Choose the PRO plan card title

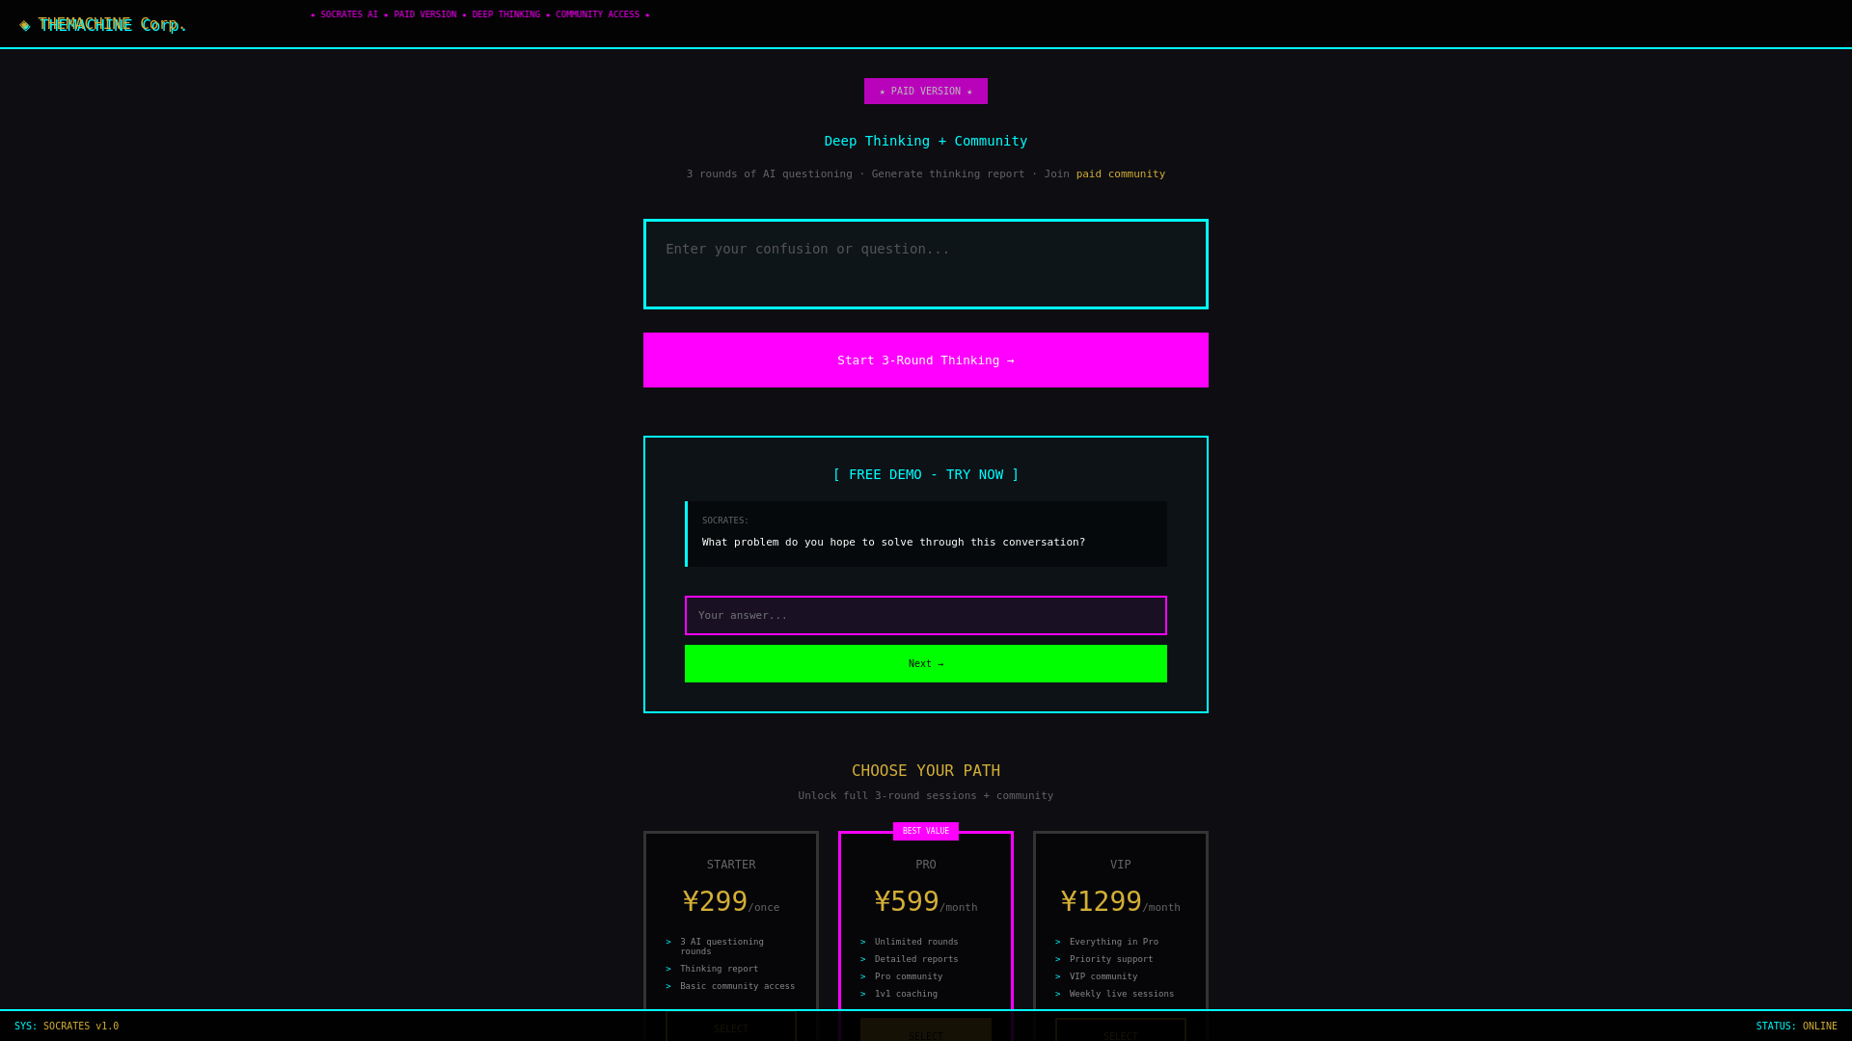click(x=926, y=865)
